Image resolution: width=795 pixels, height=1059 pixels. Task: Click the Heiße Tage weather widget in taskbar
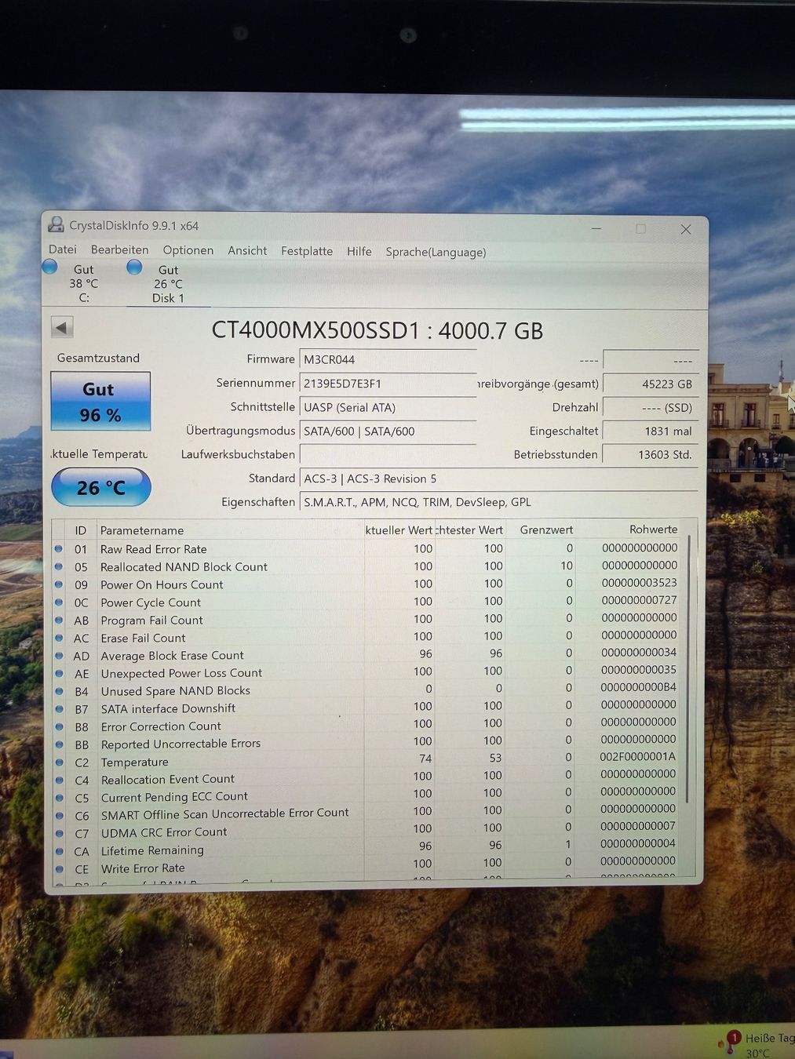click(757, 1045)
